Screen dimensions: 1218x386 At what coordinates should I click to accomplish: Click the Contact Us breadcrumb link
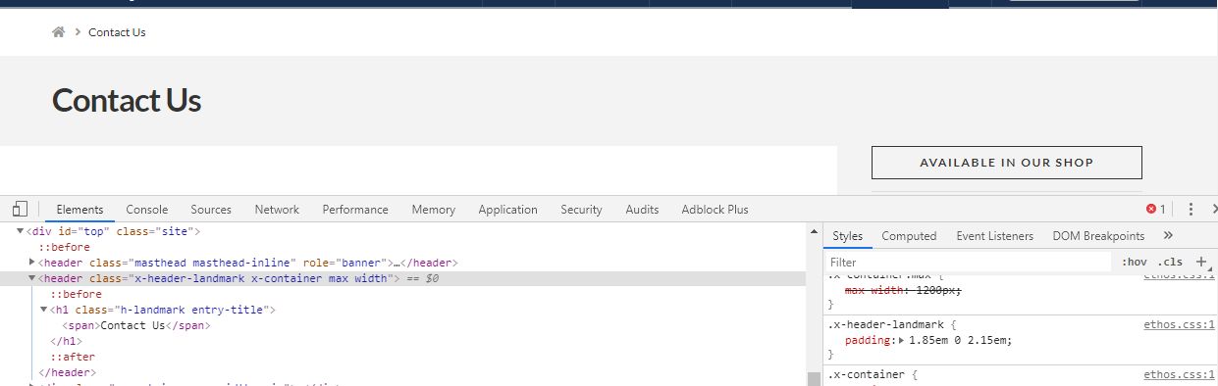(117, 32)
